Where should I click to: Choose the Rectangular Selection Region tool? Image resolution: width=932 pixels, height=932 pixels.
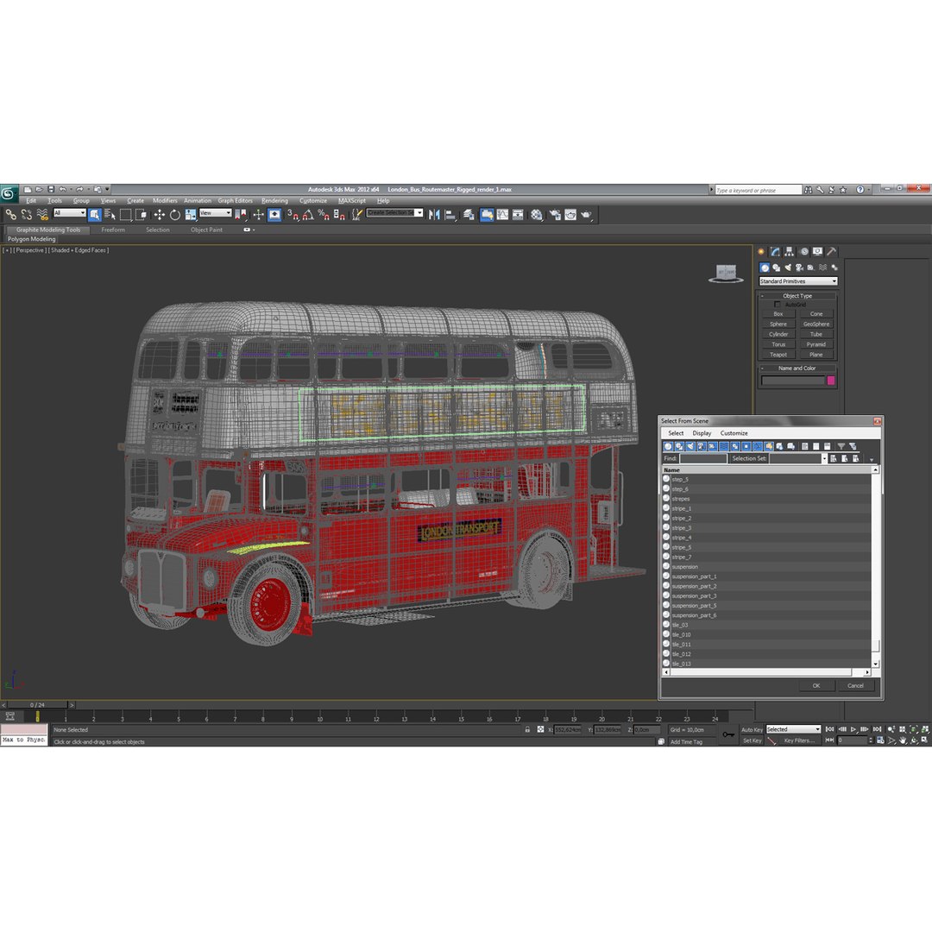[x=125, y=215]
